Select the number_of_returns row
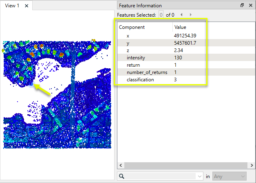Image resolution: width=256 pixels, height=183 pixels. click(x=147, y=72)
